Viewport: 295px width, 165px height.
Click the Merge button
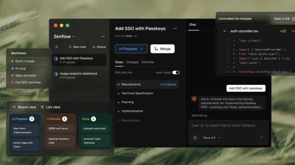coord(162,49)
